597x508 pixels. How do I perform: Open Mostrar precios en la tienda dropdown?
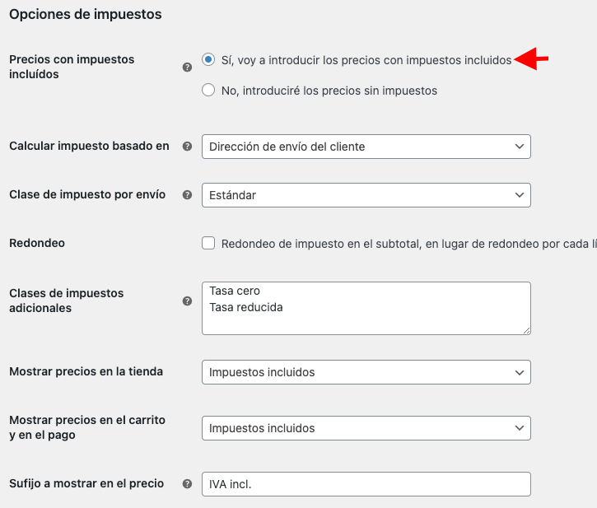coord(366,372)
